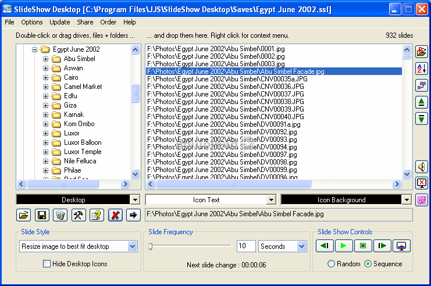Open the Options menu

pyautogui.click(x=32, y=22)
